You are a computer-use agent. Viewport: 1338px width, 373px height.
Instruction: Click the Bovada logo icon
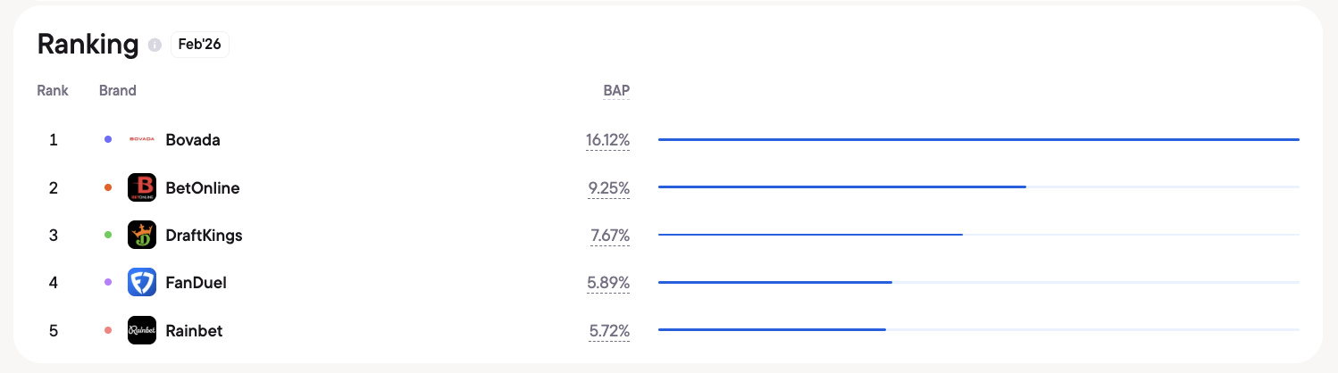(142, 139)
